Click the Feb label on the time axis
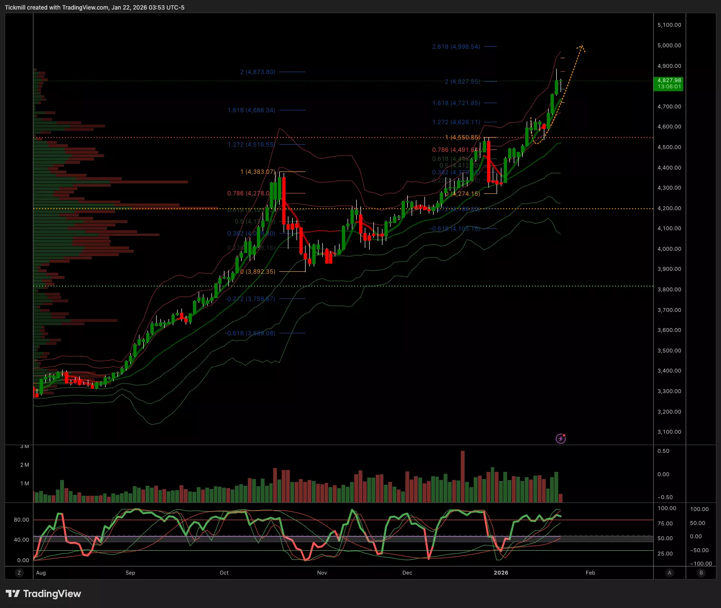721x608 pixels. point(590,573)
